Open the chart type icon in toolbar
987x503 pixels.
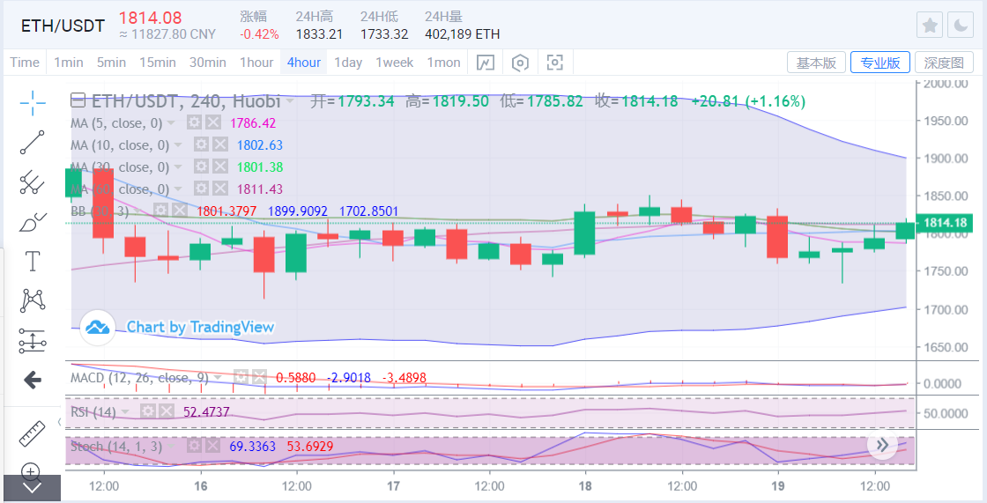[486, 63]
